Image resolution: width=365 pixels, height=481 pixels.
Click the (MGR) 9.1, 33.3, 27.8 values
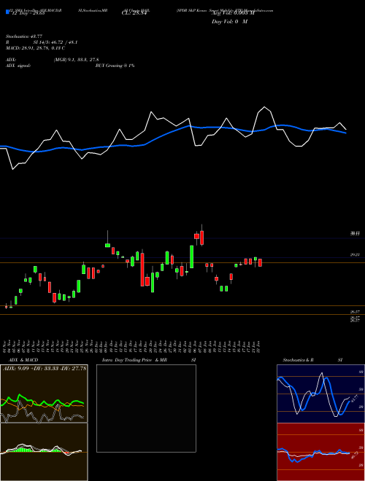[76, 60]
